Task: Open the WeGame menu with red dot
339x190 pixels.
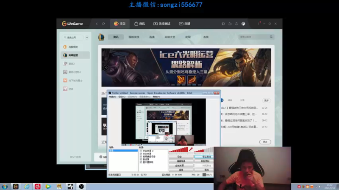Action: [259, 23]
